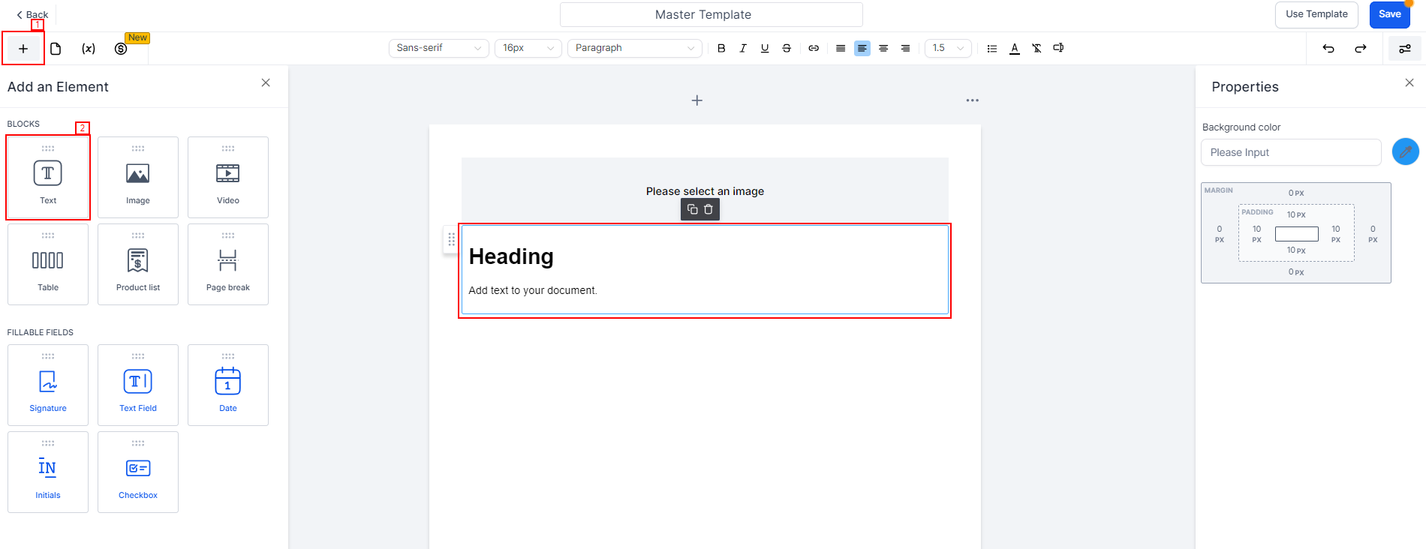Click the 'Please select an image' placeholder
This screenshot has height=549, width=1426.
(705, 191)
